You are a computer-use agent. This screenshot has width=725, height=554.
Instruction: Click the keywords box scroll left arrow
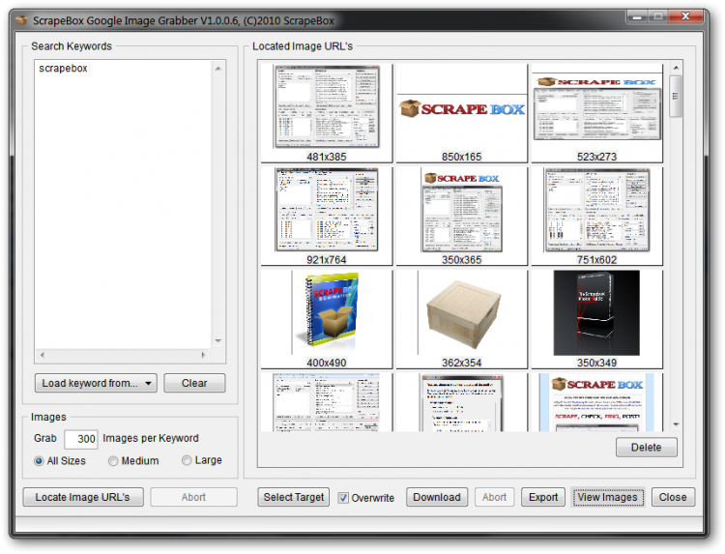[x=43, y=355]
